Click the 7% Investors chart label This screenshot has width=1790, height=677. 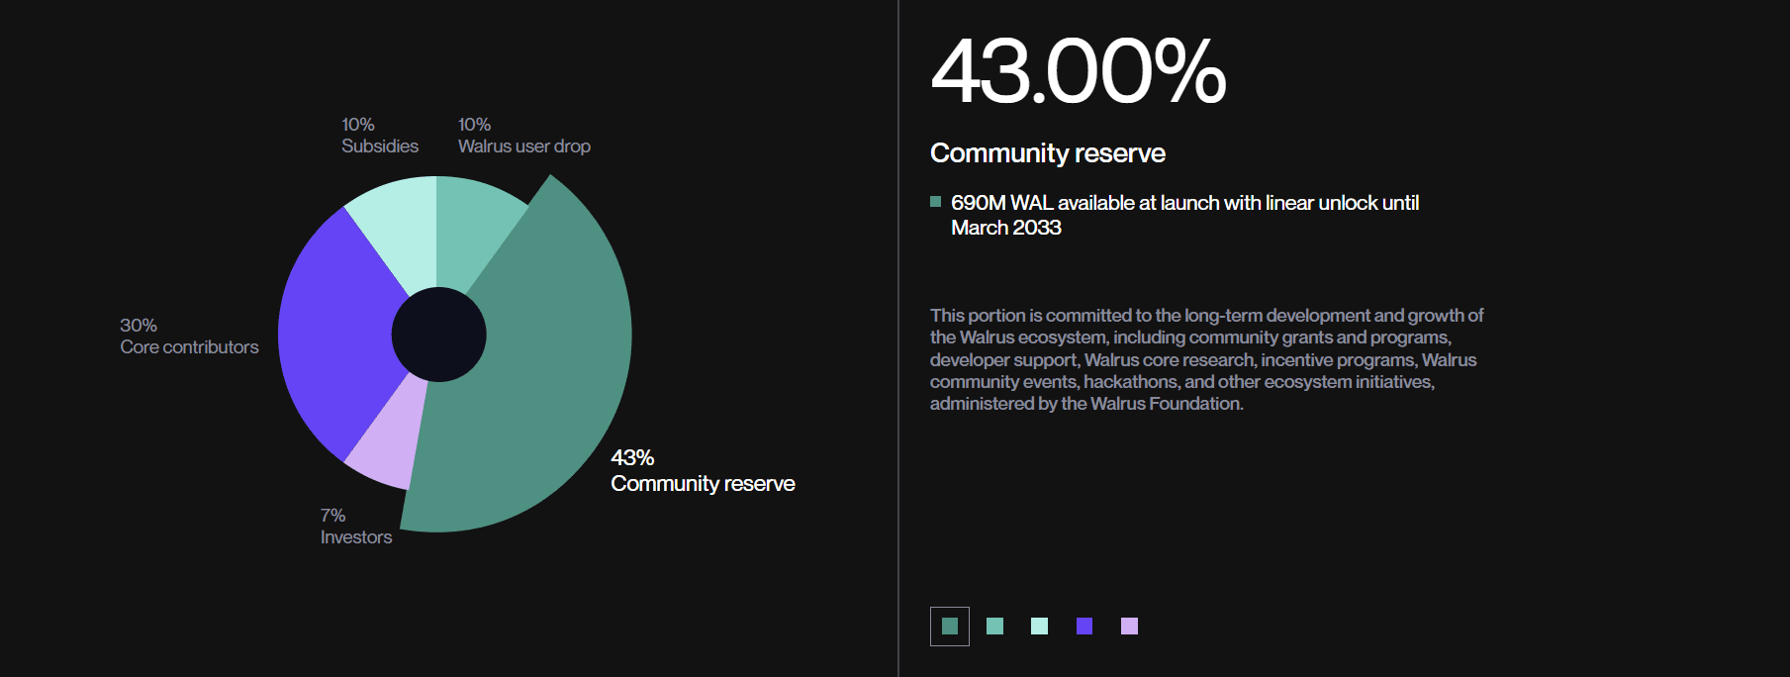click(x=356, y=527)
